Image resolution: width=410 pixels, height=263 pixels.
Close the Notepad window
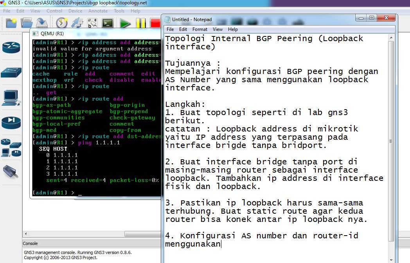coord(386,18)
